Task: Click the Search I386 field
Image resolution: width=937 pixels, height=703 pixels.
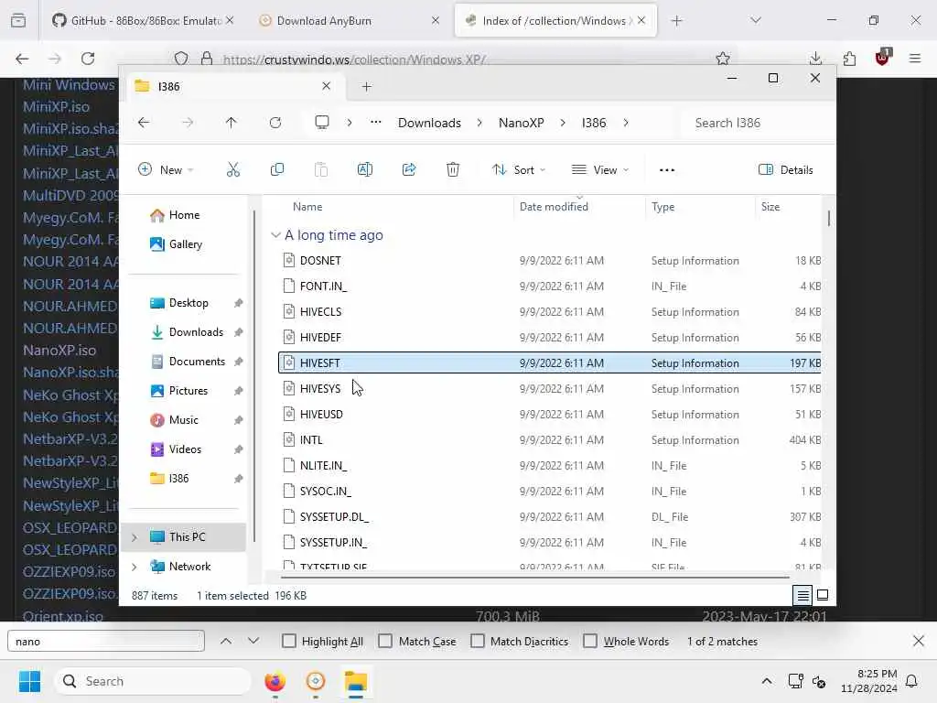Action: point(757,123)
